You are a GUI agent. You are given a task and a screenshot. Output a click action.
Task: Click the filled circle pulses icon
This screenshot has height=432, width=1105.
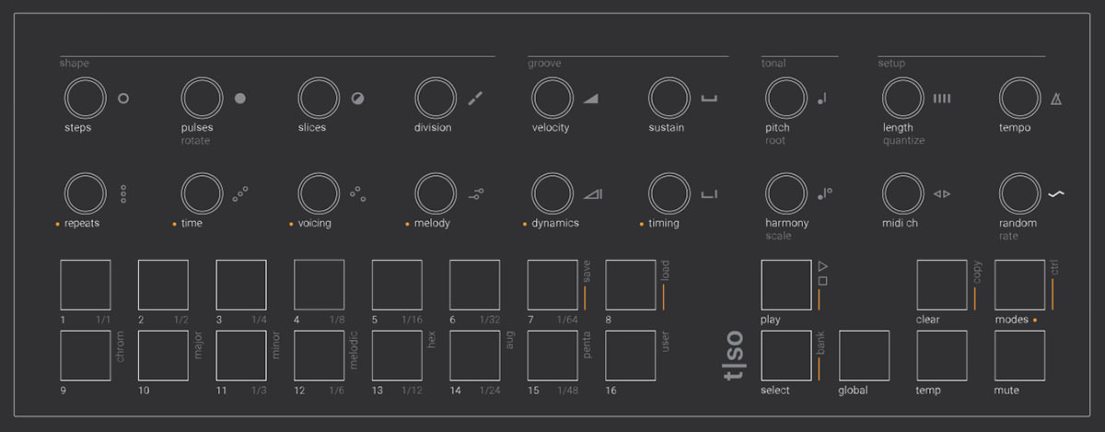(x=240, y=98)
